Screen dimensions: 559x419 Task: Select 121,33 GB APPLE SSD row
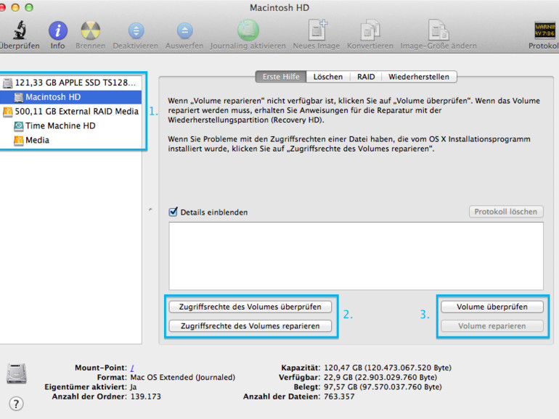[70, 83]
